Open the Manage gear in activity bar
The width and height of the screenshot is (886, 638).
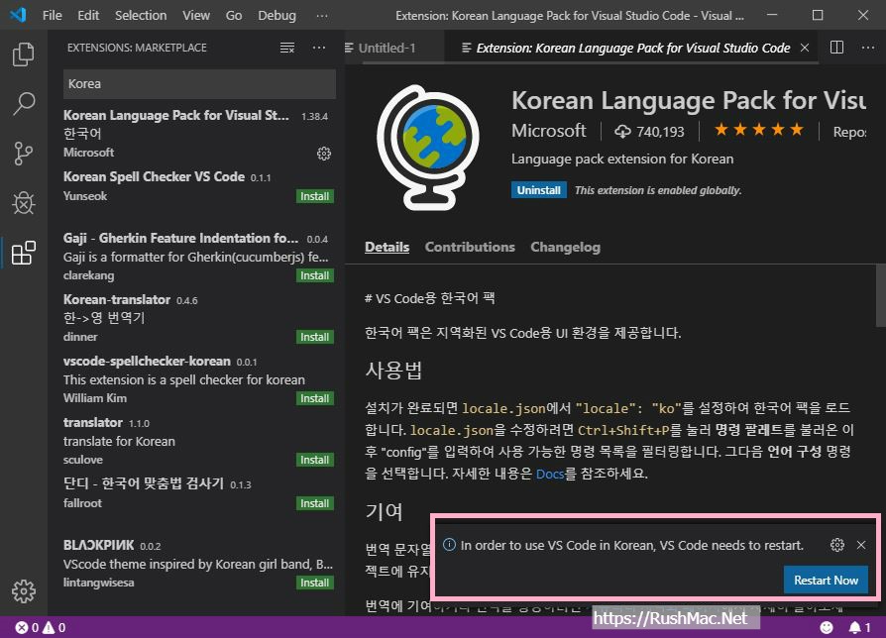click(x=23, y=590)
